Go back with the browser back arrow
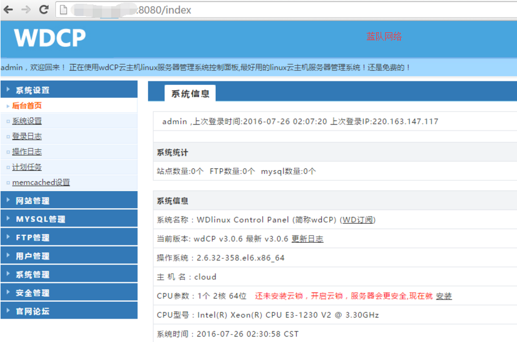 [8, 10]
